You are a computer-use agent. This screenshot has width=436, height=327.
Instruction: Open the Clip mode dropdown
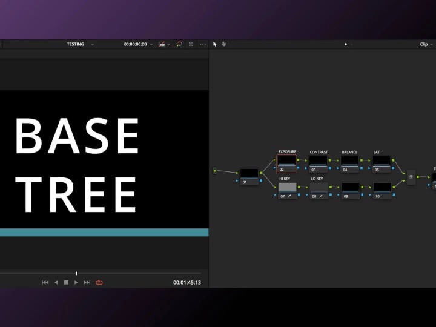426,44
